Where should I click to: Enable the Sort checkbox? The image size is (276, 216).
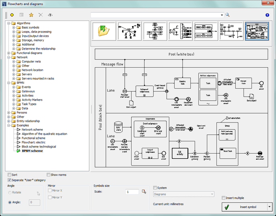coord(9,175)
